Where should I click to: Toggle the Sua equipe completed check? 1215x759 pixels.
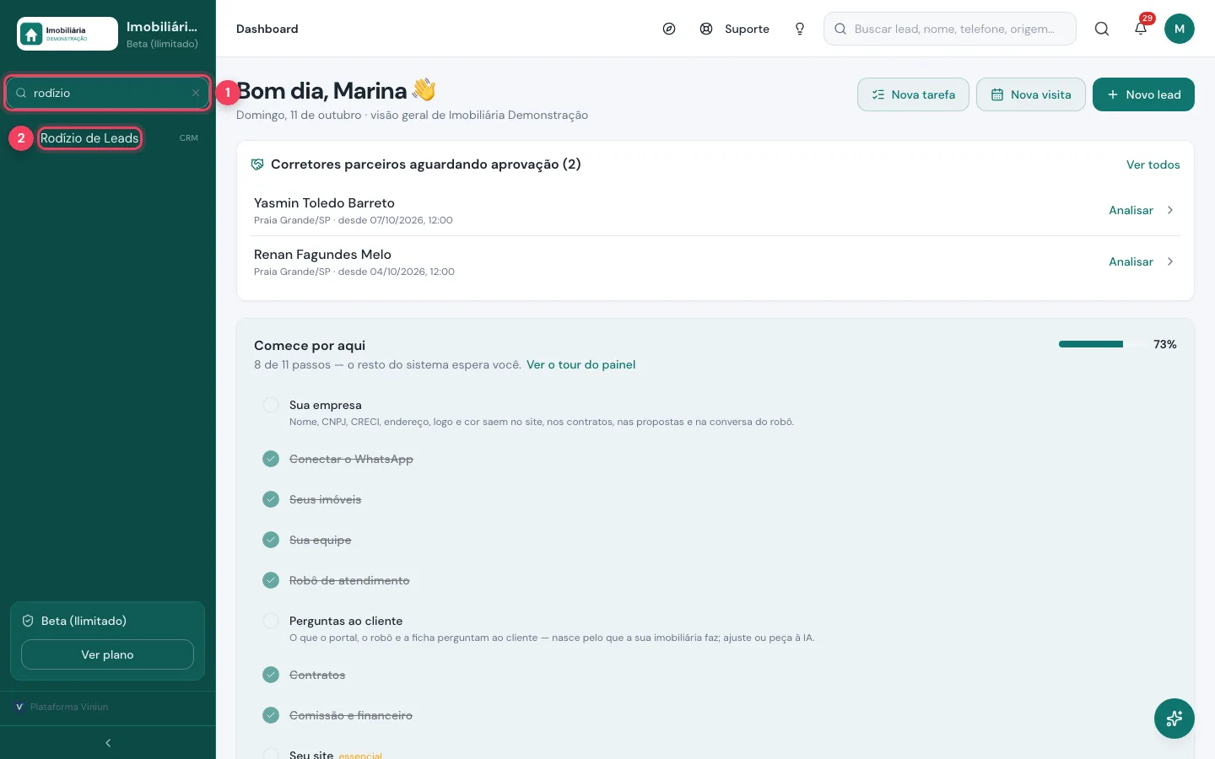click(271, 540)
